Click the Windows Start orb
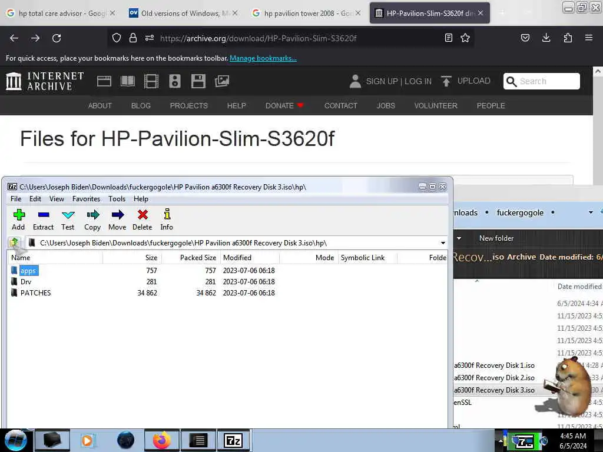 pos(16,440)
